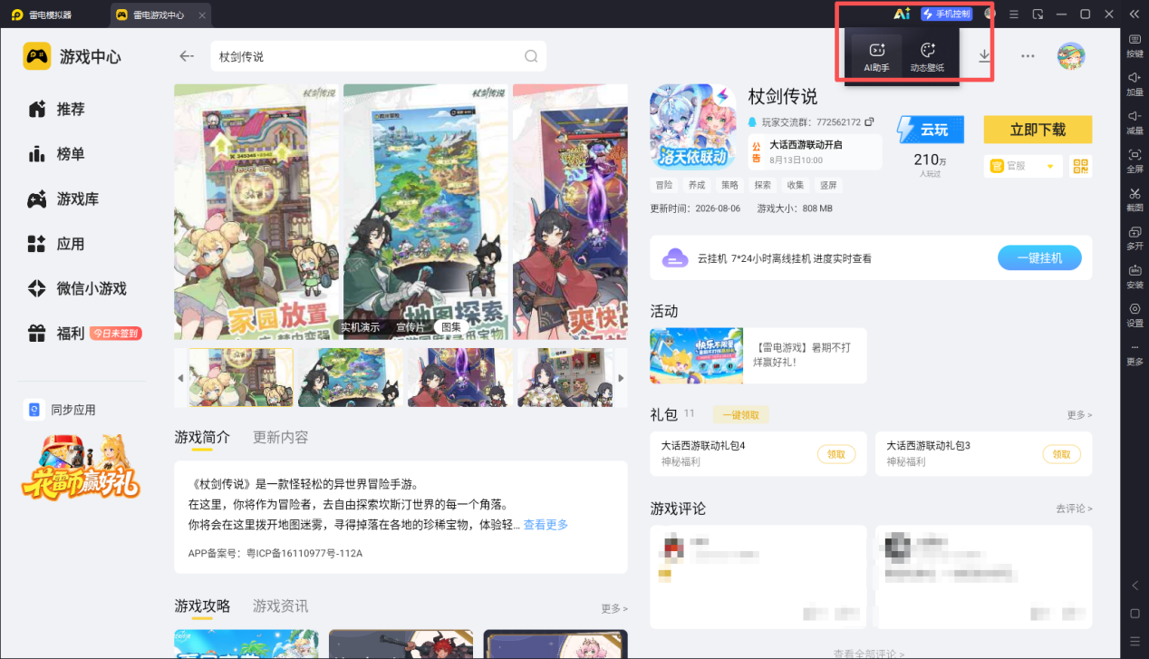Collapse the right sidebar with double-arrow icon
The width and height of the screenshot is (1149, 659).
pyautogui.click(x=1135, y=15)
